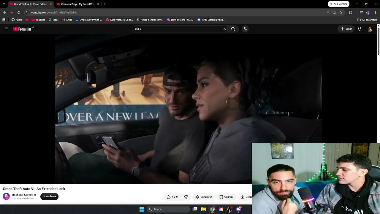Close the Greentea Peng tab
Viewport: 380px width, 214px height.
98,4
